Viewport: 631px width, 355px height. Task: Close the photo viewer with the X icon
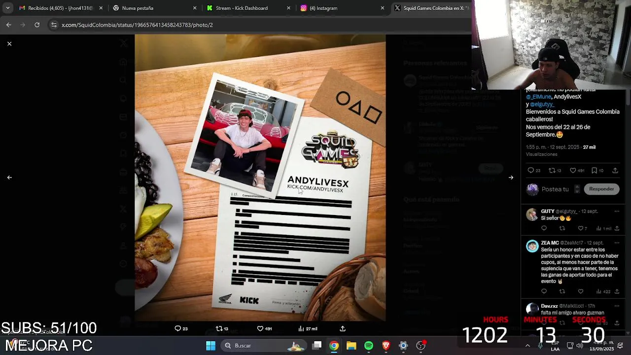9,44
